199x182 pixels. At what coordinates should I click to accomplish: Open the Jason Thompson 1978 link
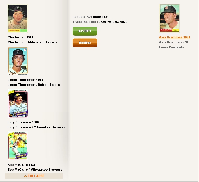click(x=25, y=80)
